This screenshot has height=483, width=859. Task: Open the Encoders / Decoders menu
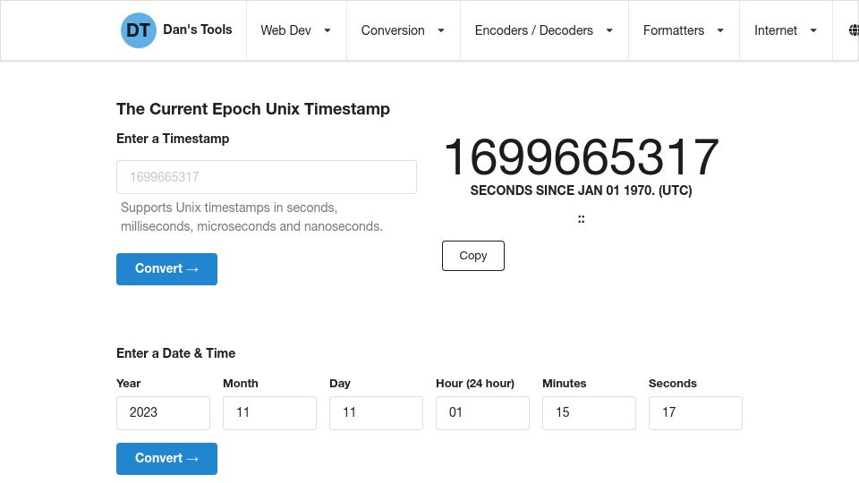544,30
